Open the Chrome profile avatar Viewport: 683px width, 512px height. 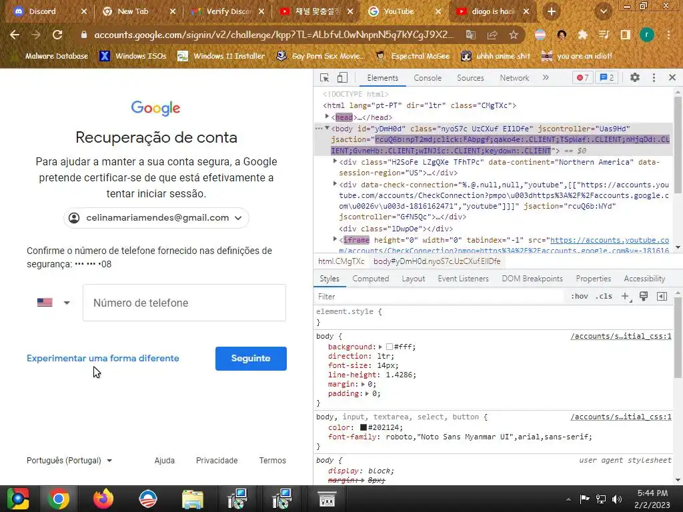pos(647,35)
